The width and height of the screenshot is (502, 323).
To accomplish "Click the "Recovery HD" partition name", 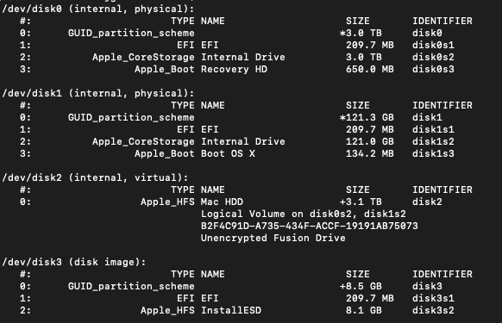I will click(234, 70).
